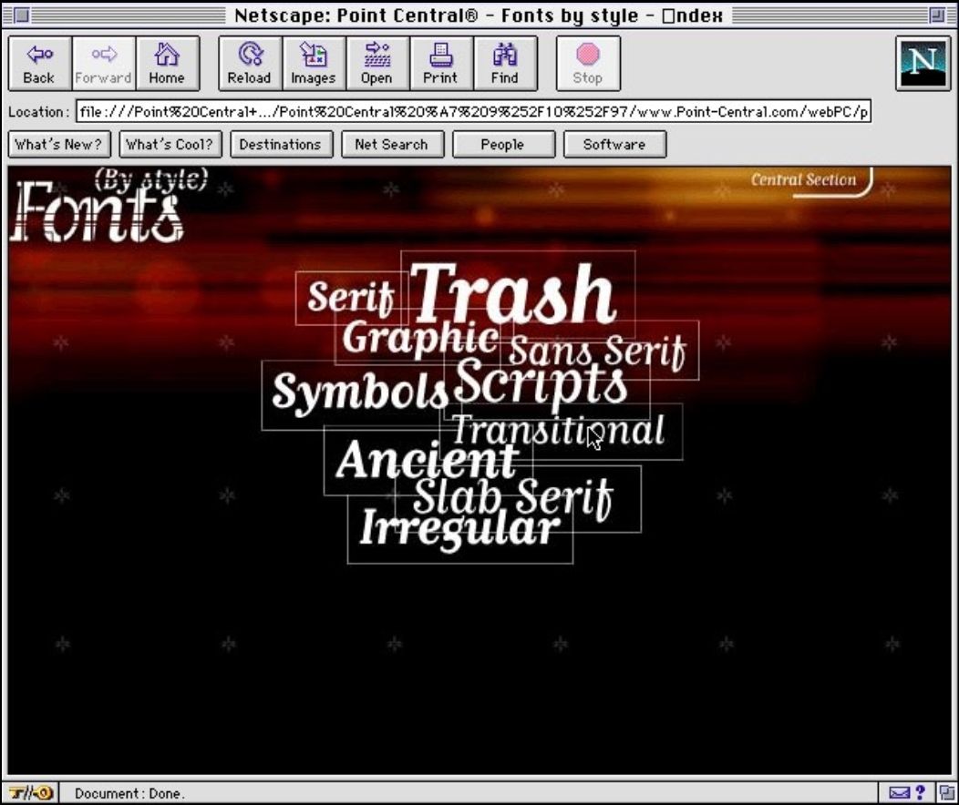This screenshot has width=959, height=805.
Task: Click the Document: Done status text
Action: point(129,793)
